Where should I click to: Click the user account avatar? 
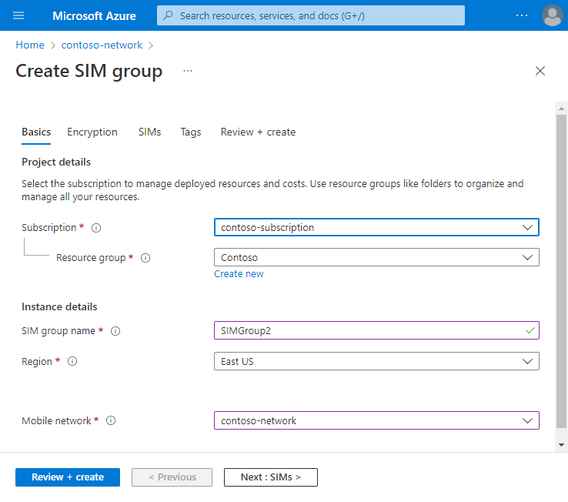point(552,15)
